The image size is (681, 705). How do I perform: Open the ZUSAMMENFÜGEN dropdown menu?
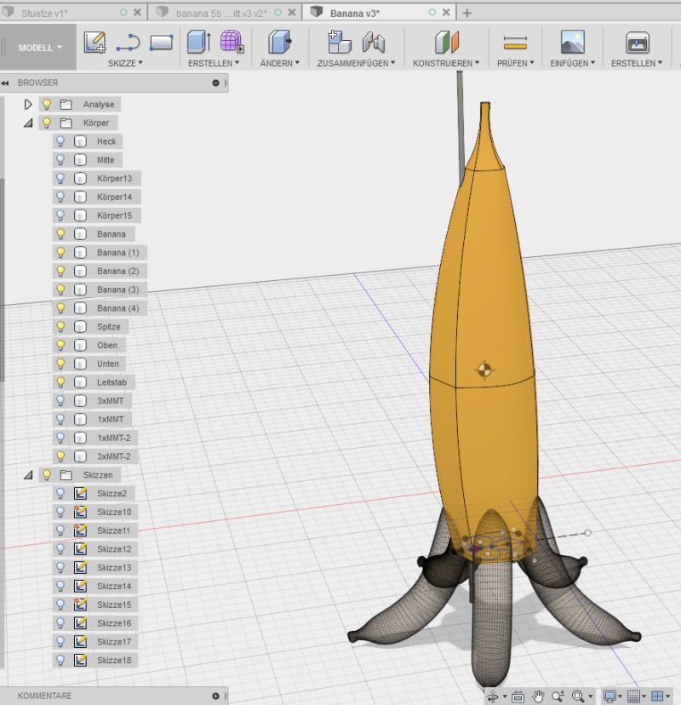click(356, 63)
